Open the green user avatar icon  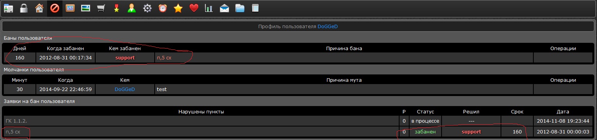132,8
